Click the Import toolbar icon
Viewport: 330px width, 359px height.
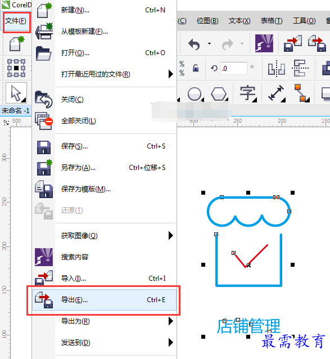293,43
